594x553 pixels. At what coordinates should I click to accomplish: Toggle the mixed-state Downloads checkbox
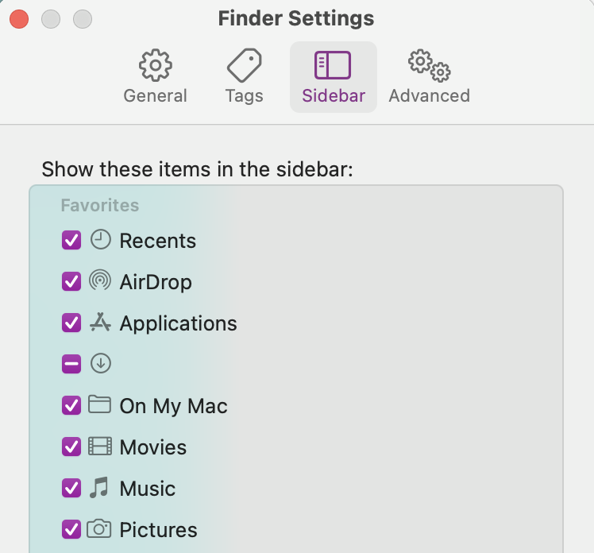(x=71, y=364)
